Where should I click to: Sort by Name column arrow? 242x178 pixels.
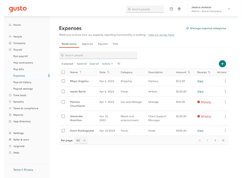(80, 72)
